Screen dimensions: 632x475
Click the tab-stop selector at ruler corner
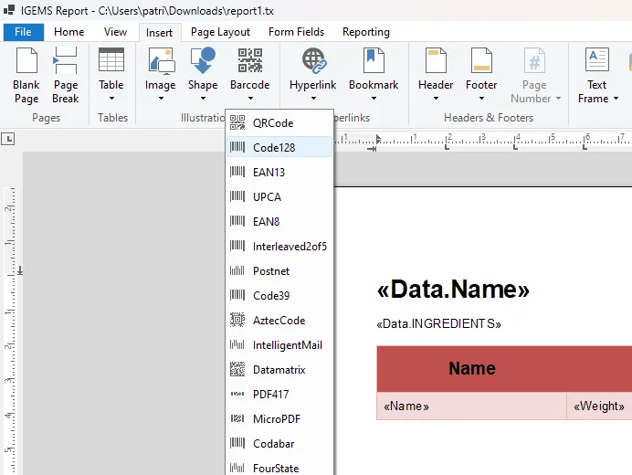coord(7,139)
